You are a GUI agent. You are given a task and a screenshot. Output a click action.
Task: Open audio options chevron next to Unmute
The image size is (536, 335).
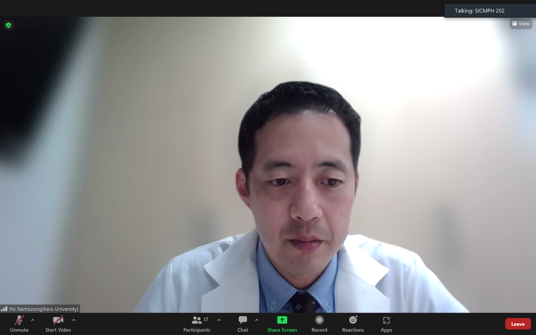33,320
